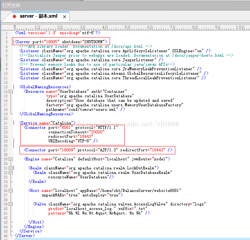250x240 pixels.
Task: Click pathname "conf/tomcat-users.xml"
Action: point(92,109)
